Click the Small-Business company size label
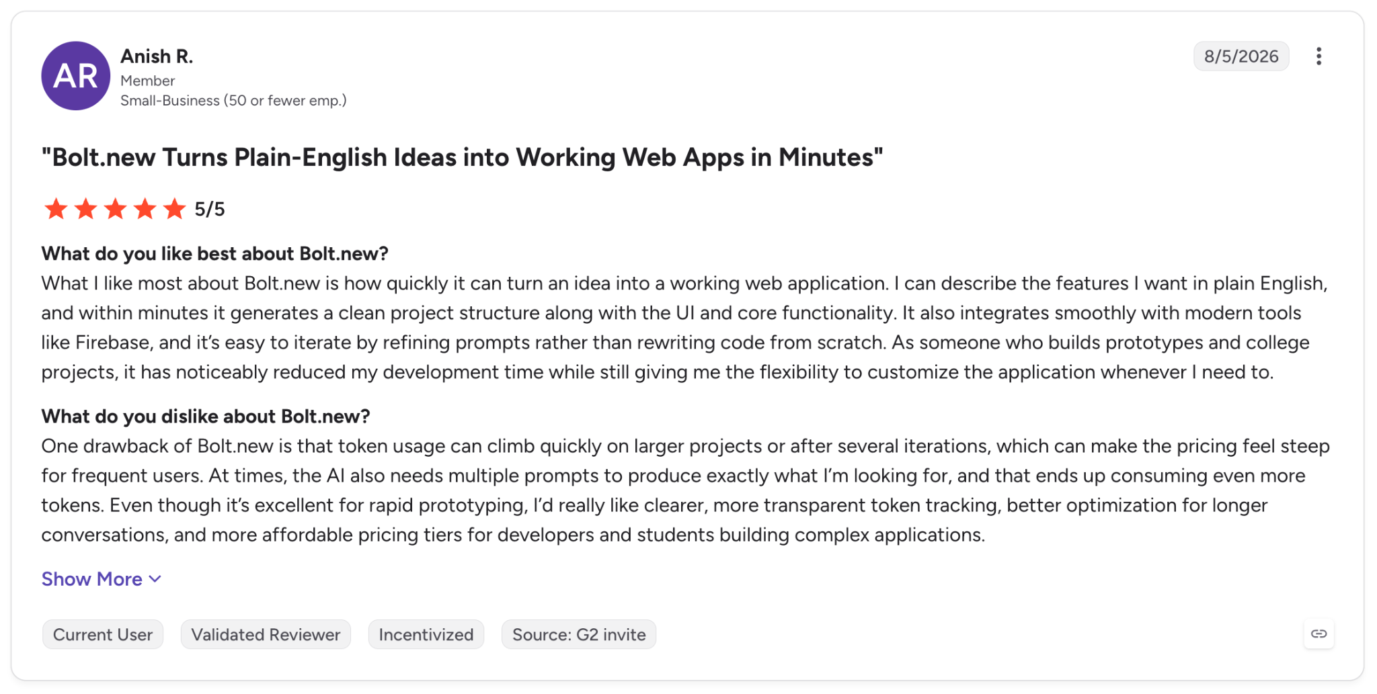 pyautogui.click(x=233, y=101)
